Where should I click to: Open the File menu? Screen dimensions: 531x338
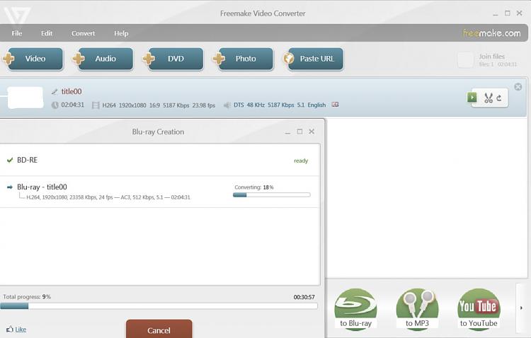coord(16,33)
